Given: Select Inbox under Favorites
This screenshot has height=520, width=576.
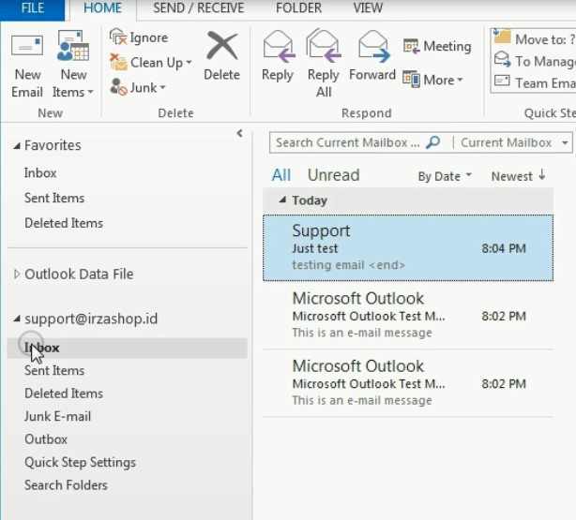Looking at the screenshot, I should coord(40,172).
